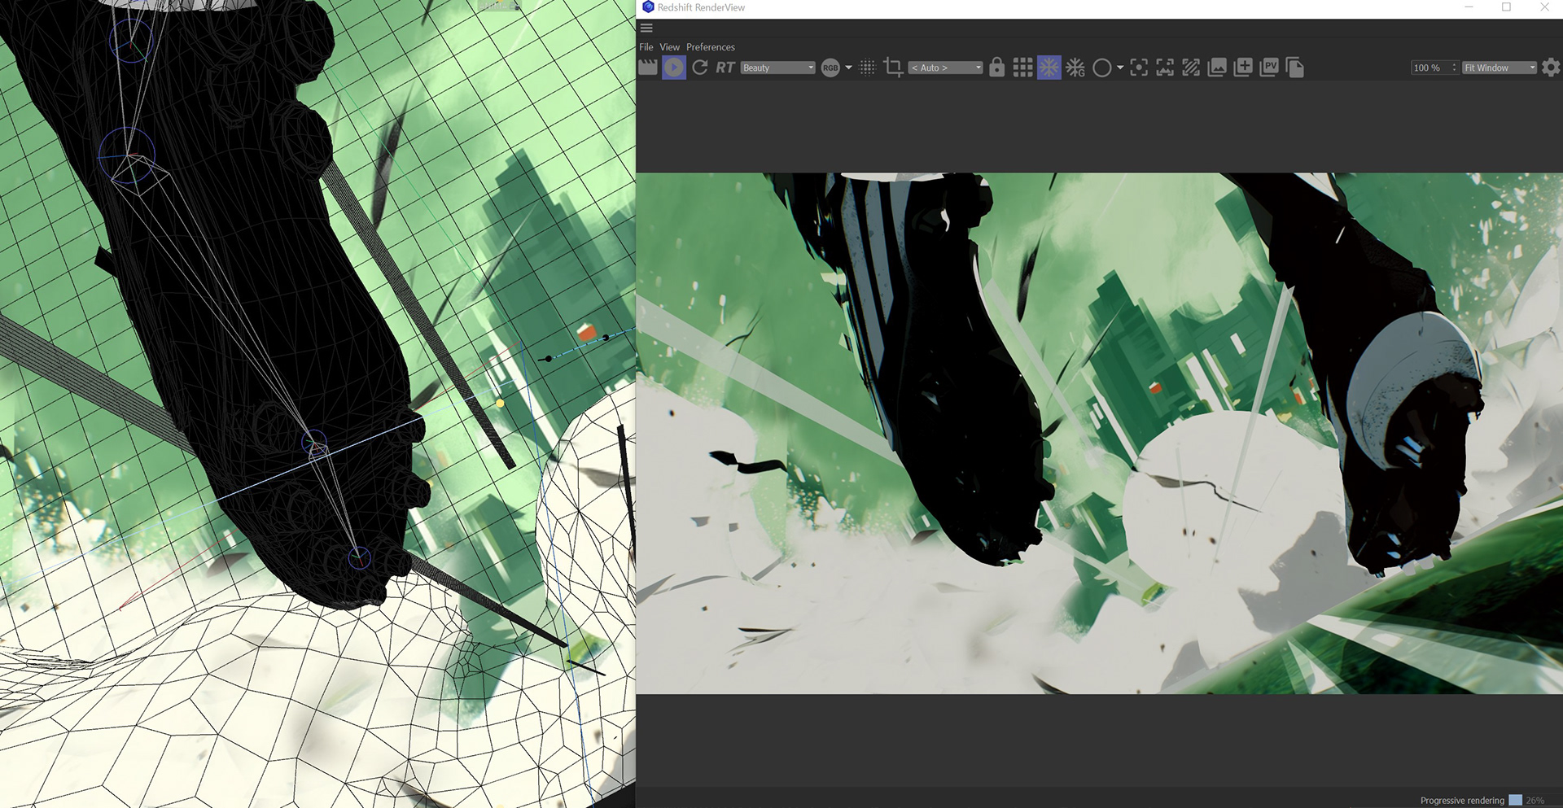Click the copy pages icon
This screenshot has width=1563, height=808.
click(x=1295, y=68)
